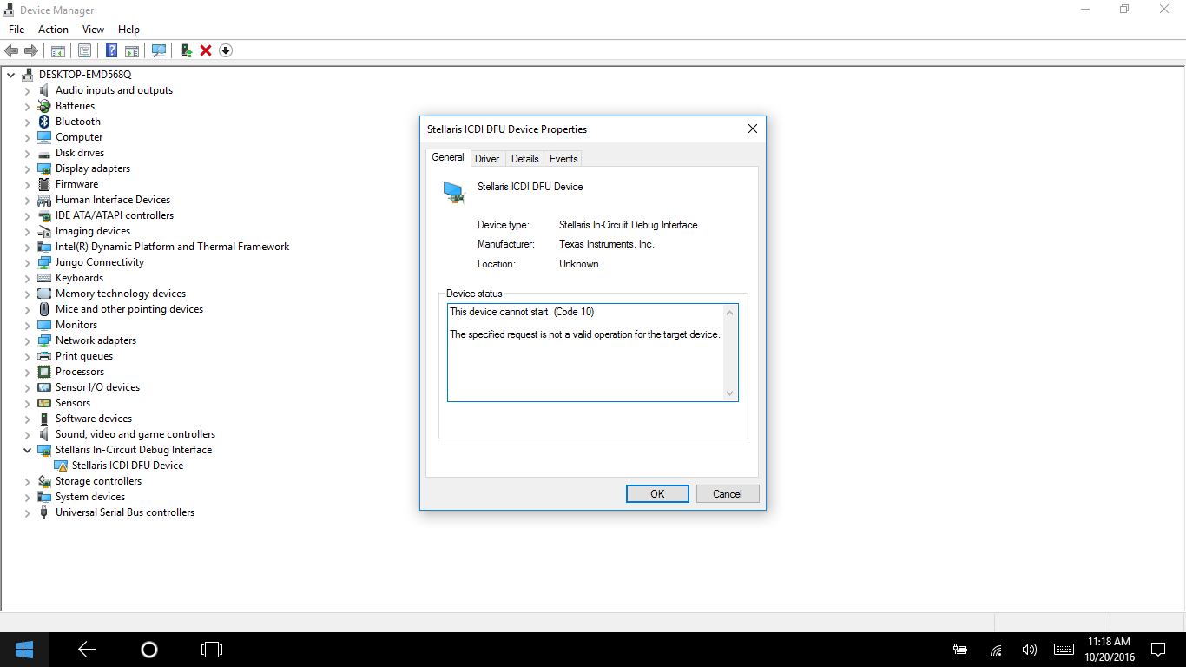Click Universal Serial Bus controllers icon
Screen dimensions: 1186x667
(x=44, y=512)
